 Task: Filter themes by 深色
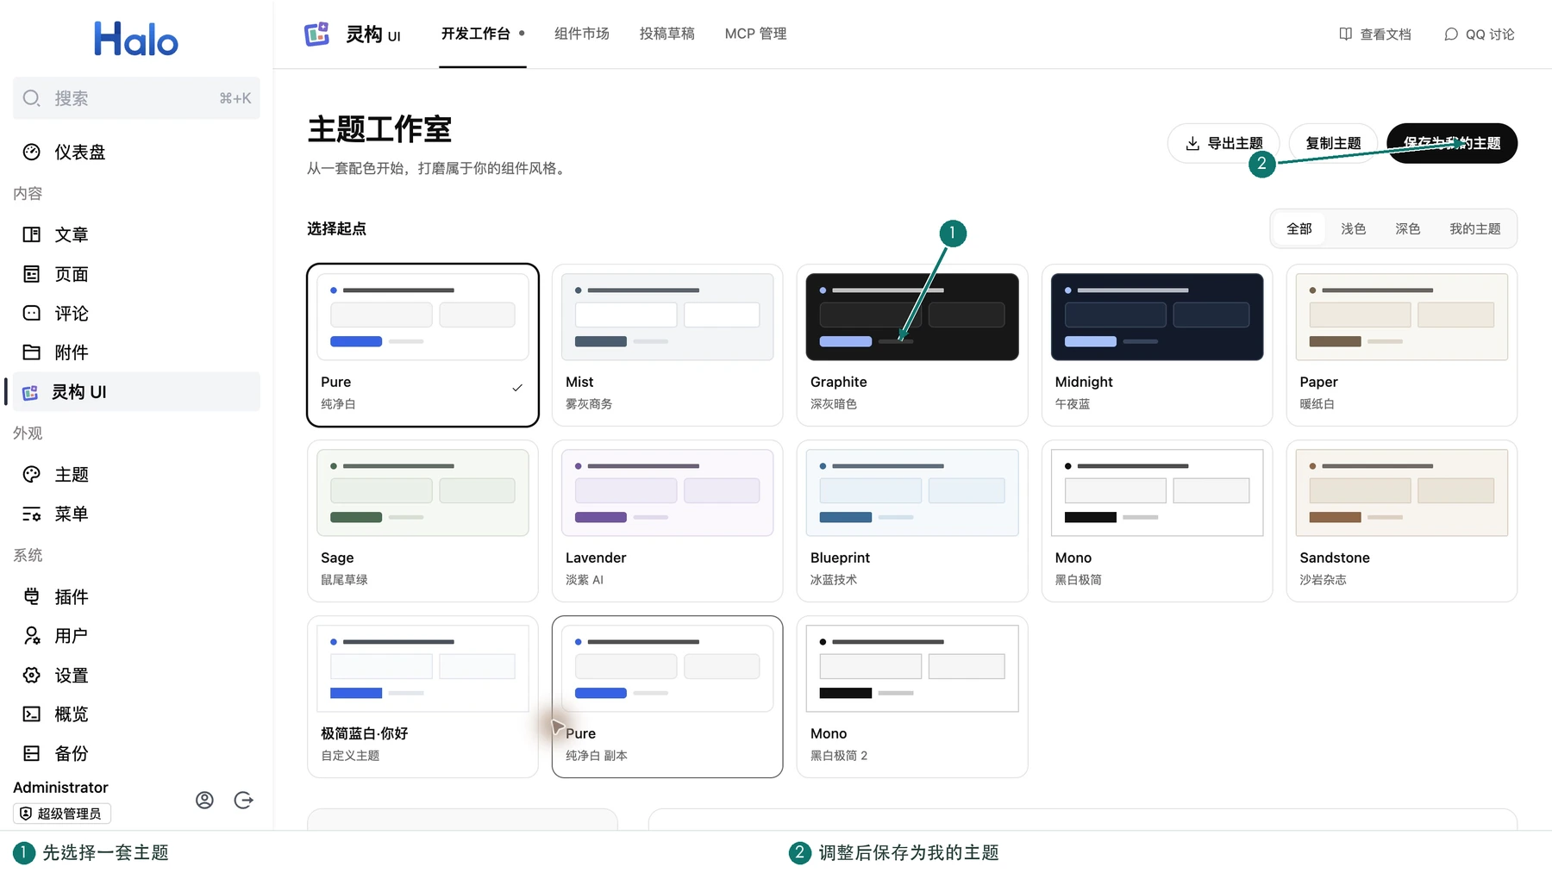point(1408,229)
